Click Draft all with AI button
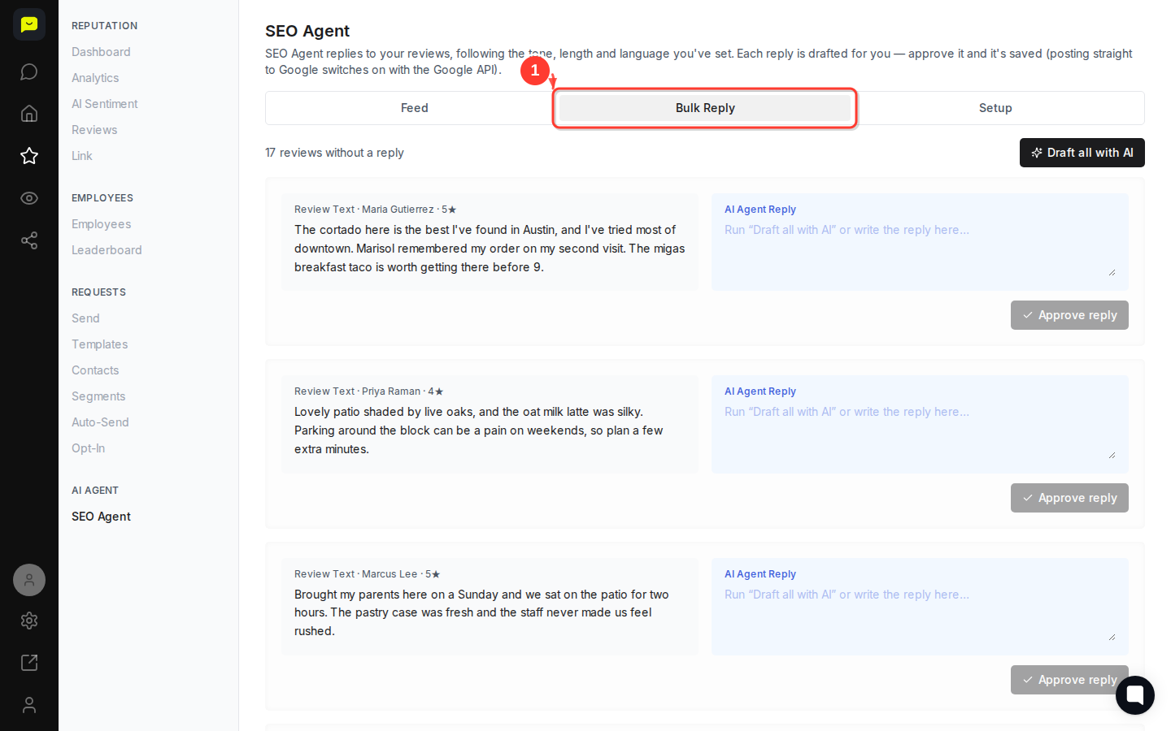Image resolution: width=1171 pixels, height=731 pixels. (x=1082, y=153)
